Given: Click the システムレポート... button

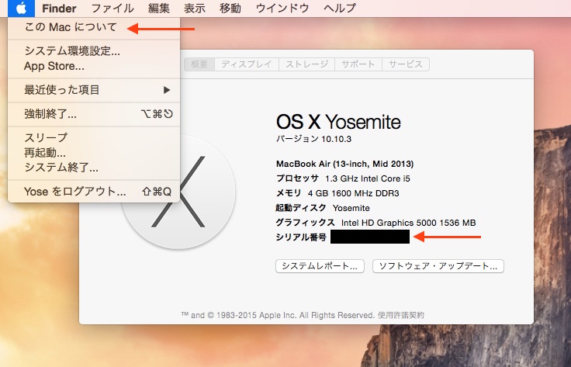Looking at the screenshot, I should [320, 266].
